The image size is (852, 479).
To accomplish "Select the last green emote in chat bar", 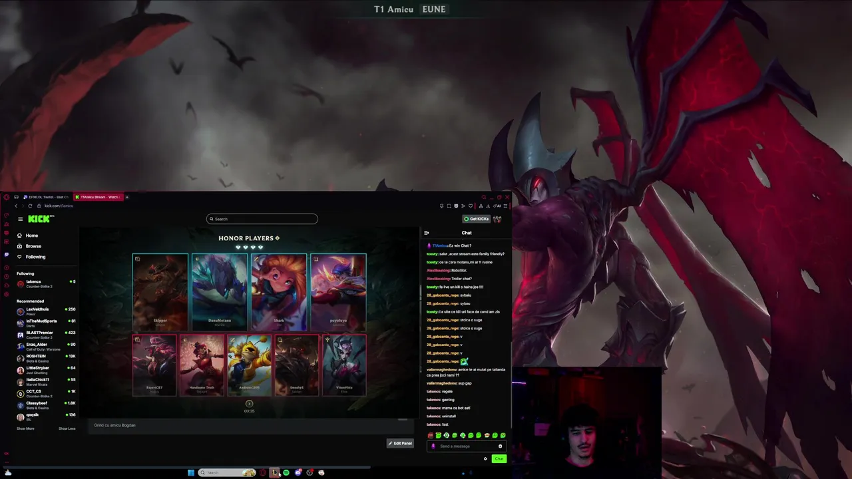I will tap(503, 435).
